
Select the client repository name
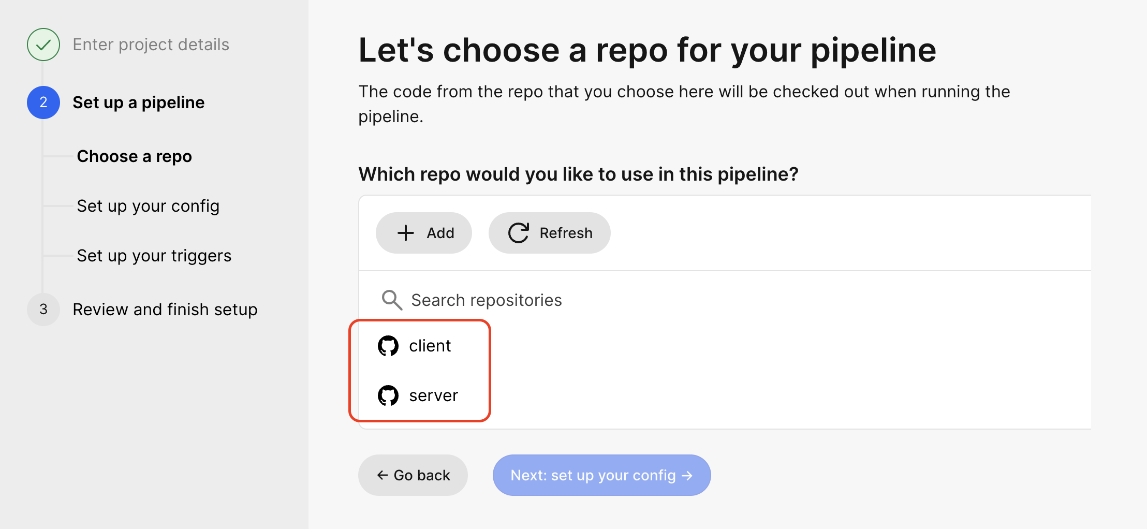point(430,346)
